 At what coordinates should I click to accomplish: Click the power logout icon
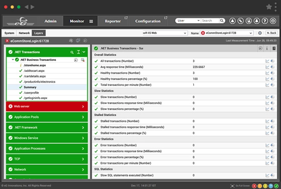point(273,21)
